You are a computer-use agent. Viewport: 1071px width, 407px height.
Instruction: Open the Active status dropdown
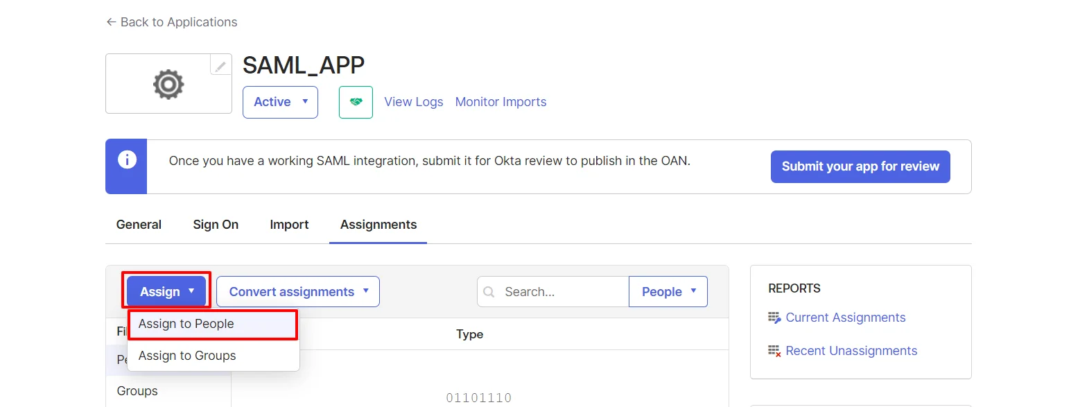(x=280, y=101)
